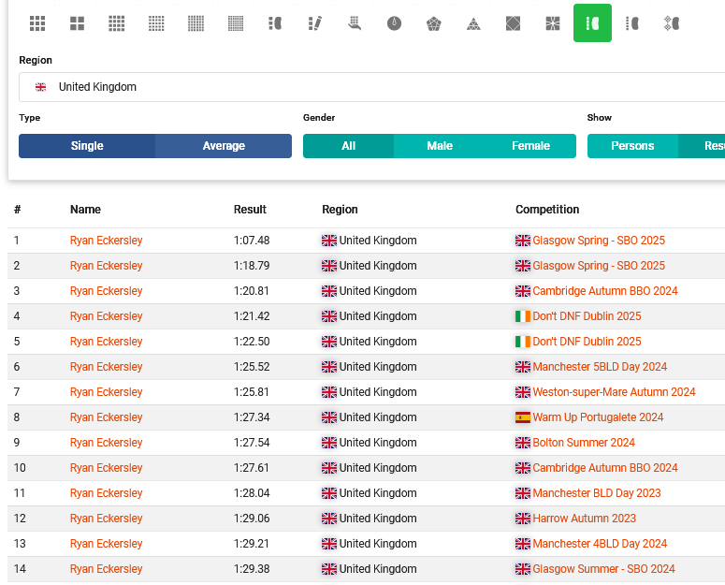725x585 pixels.
Task: Select the Clock event icon
Action: tap(395, 23)
